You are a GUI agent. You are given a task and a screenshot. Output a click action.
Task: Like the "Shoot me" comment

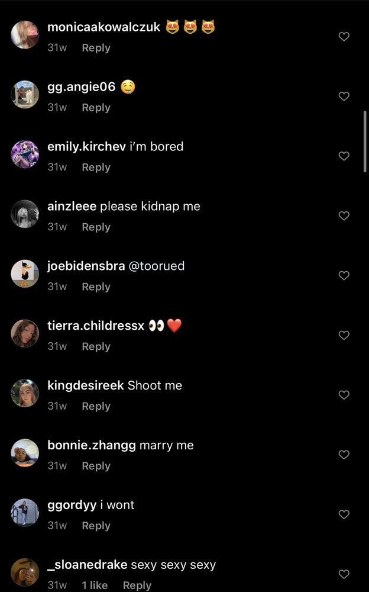344,395
